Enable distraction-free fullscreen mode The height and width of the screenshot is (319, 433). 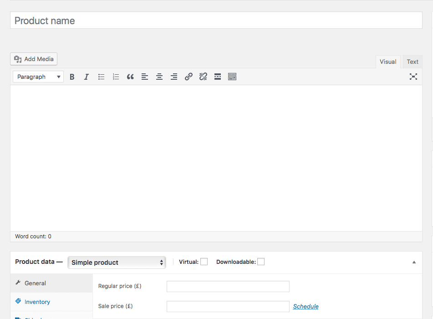pos(413,77)
